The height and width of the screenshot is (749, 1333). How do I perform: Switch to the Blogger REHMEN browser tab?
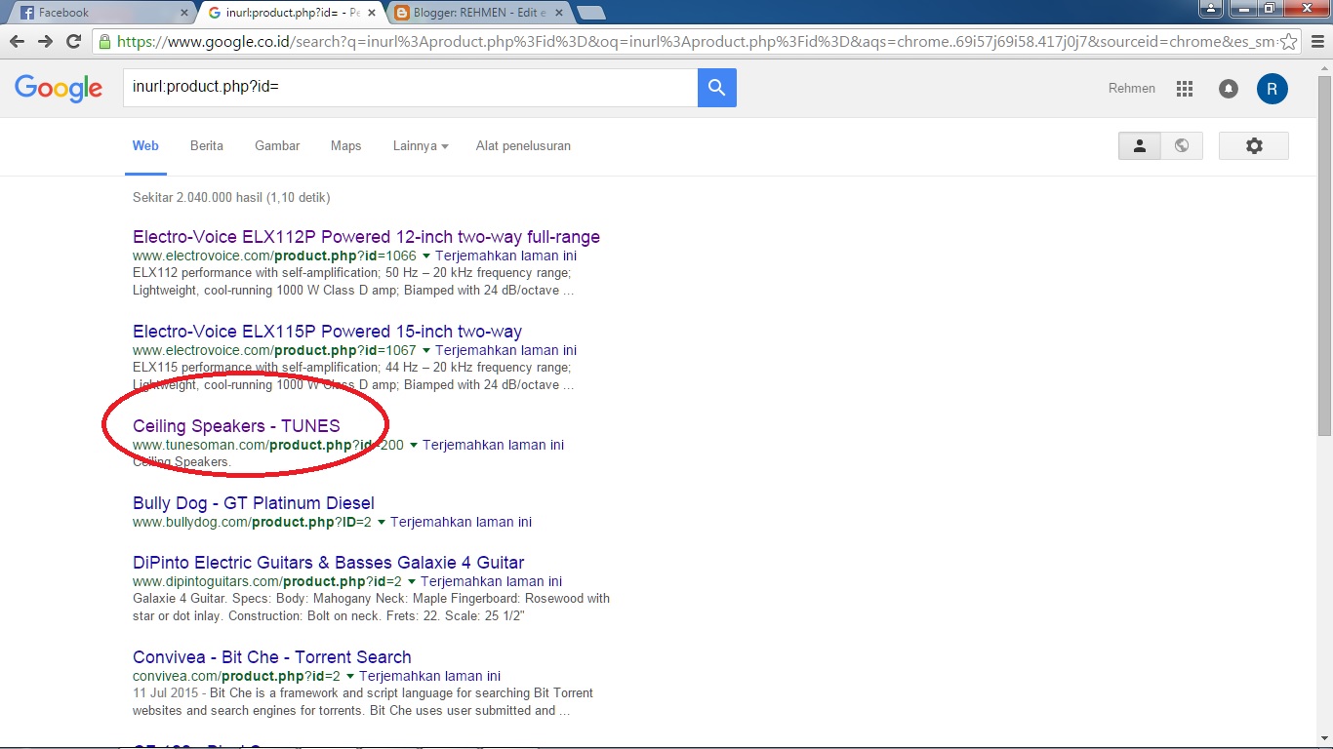tap(478, 13)
